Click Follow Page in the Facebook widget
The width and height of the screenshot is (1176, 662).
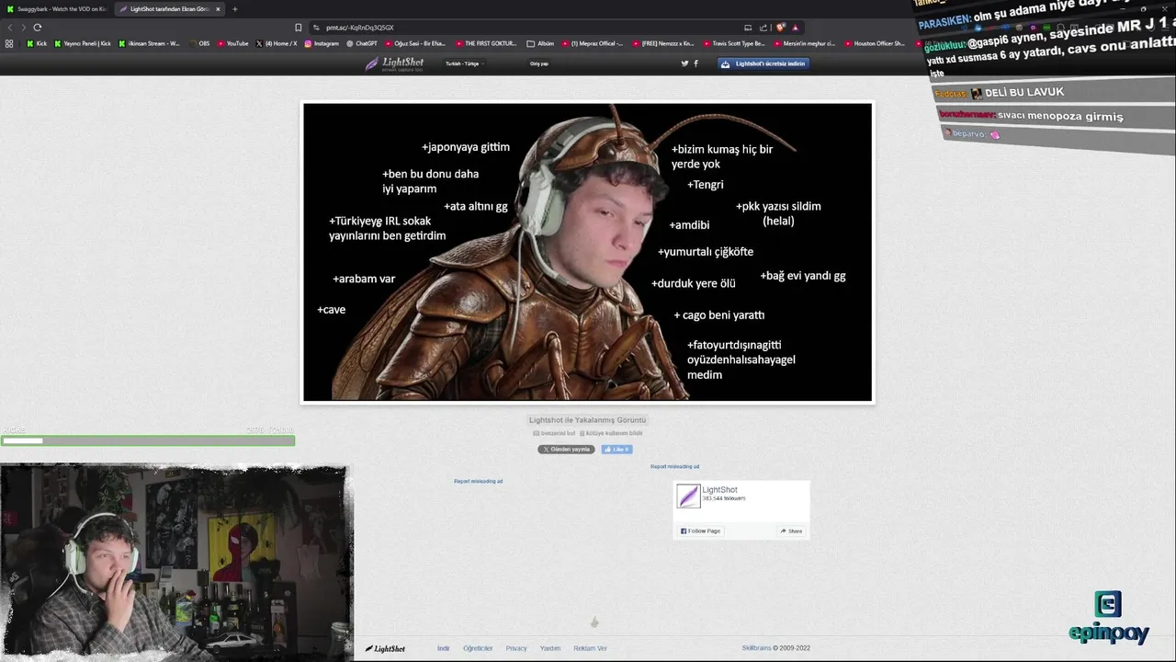pyautogui.click(x=700, y=531)
